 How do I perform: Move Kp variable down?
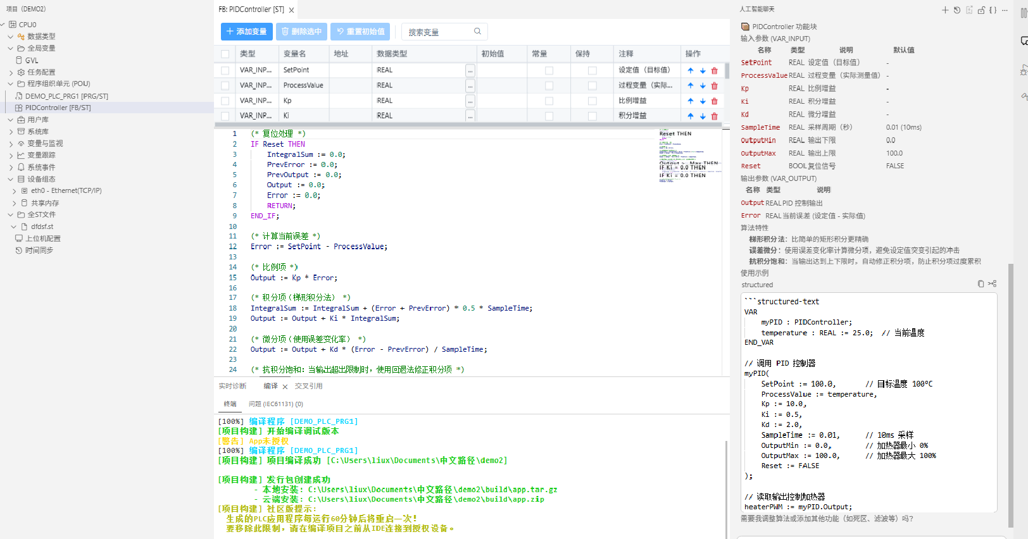click(x=703, y=101)
